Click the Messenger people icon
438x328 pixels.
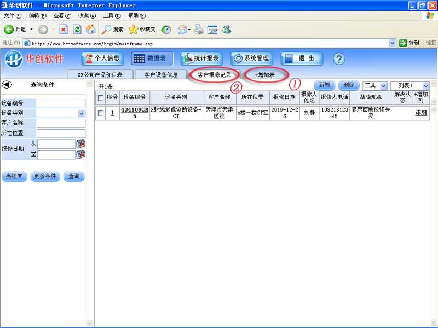point(226,30)
